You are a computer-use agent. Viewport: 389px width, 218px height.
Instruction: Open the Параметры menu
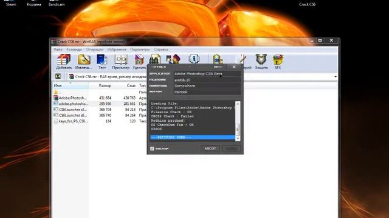pyautogui.click(x=140, y=50)
